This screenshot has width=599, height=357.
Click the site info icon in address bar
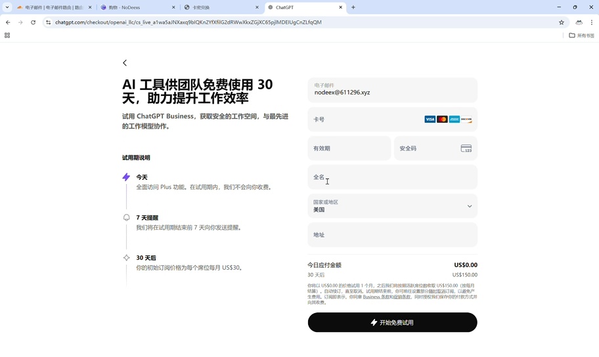[48, 22]
